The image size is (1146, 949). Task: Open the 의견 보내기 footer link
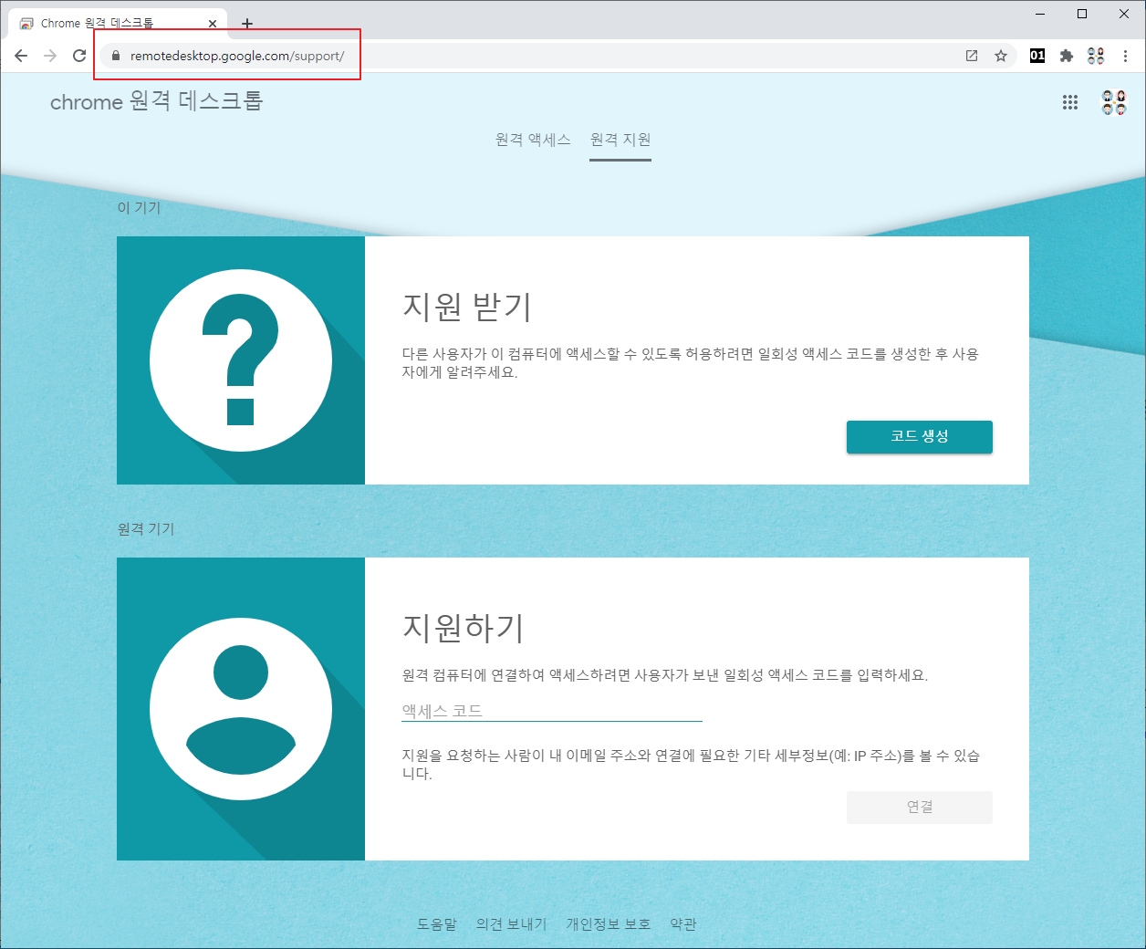[511, 924]
